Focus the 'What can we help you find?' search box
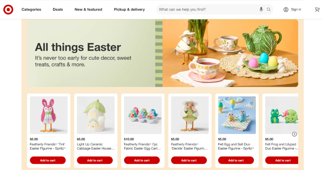The image size is (323, 170). tap(207, 10)
